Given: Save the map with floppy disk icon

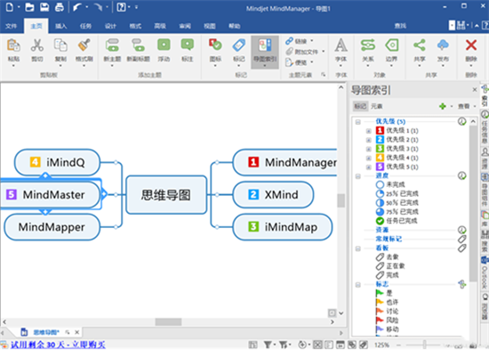Looking at the screenshot, I should [x=44, y=7].
